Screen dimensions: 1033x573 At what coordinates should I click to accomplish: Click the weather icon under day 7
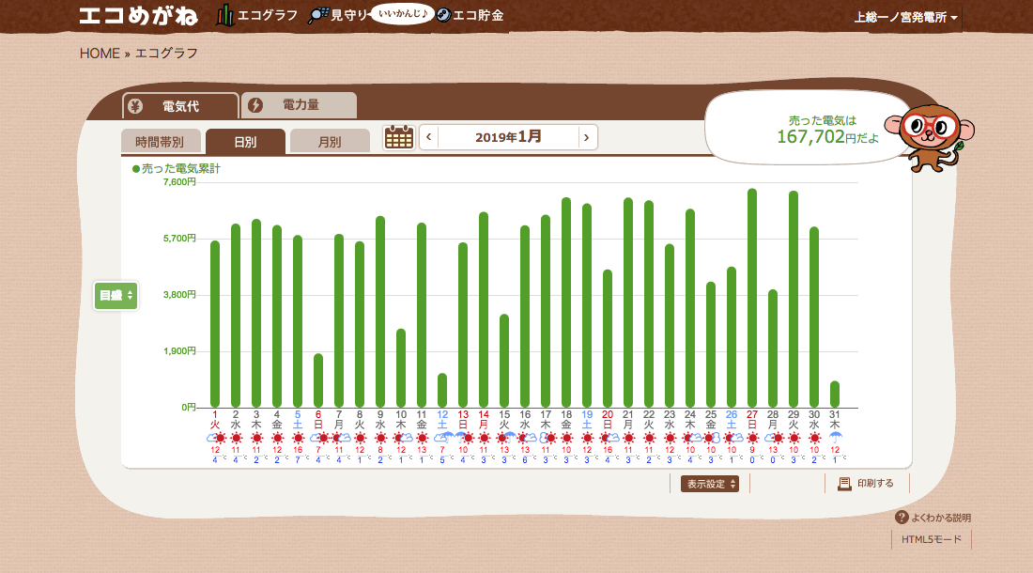[x=341, y=438]
